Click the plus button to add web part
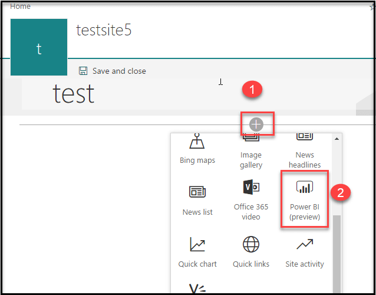The image size is (376, 295). pyautogui.click(x=256, y=124)
